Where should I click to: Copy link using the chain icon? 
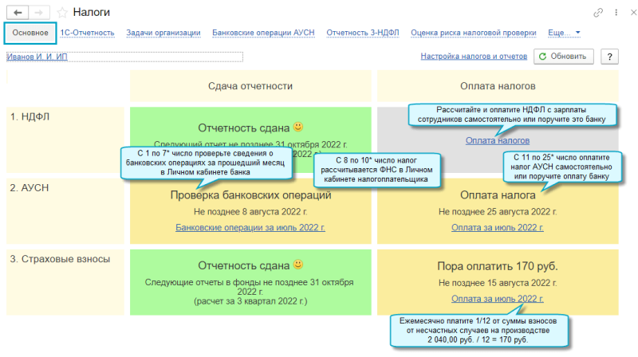coord(597,13)
